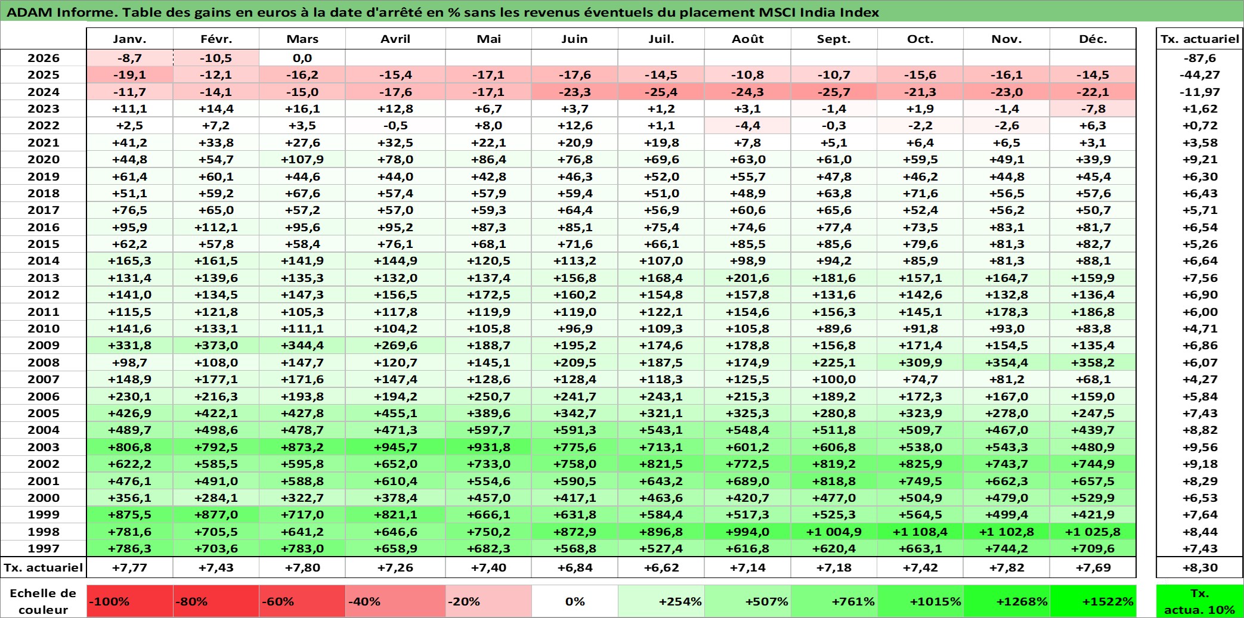1244x618 pixels.
Task: Click the +529,9 cell in 2000
Action: (1093, 498)
